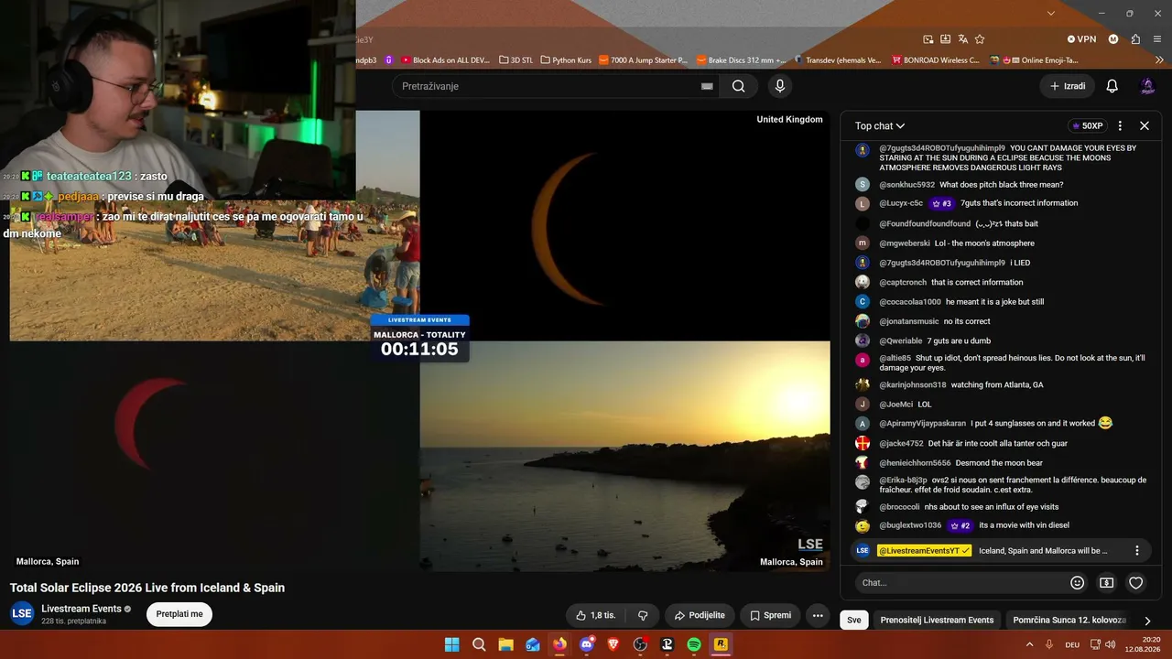Screen dimensions: 1172x659
Task: Click the 50XP points badge in chat
Action: tap(1088, 126)
